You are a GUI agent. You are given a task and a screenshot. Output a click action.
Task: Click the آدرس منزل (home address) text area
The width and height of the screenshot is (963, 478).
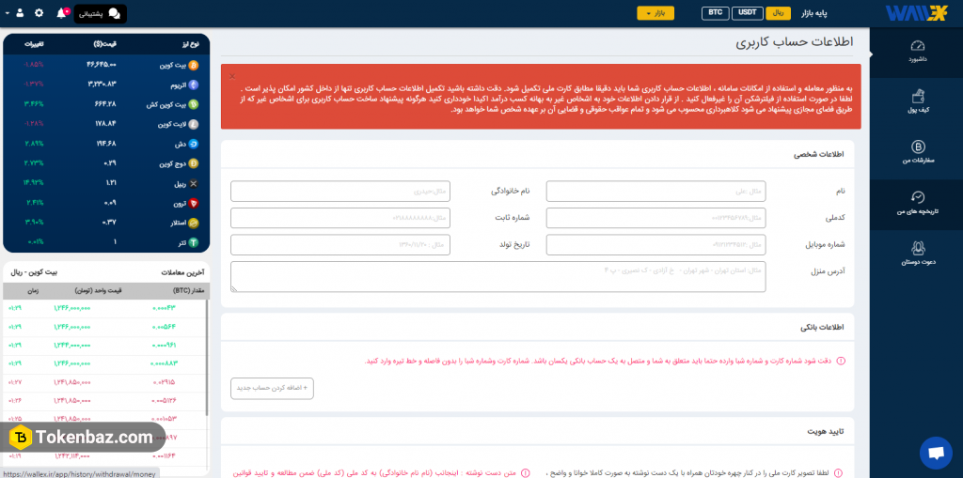(498, 277)
